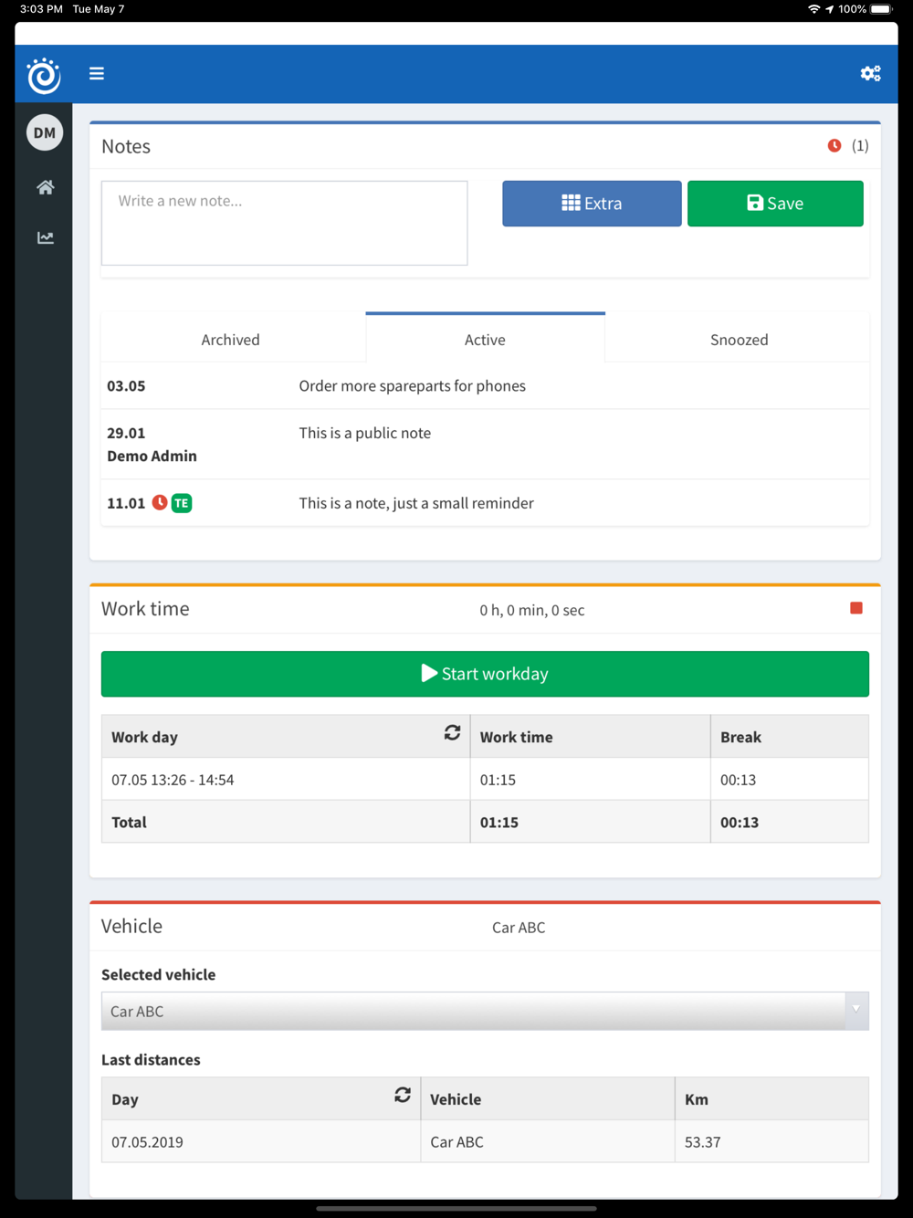
Task: Switch to the Archived tab
Action: point(231,340)
